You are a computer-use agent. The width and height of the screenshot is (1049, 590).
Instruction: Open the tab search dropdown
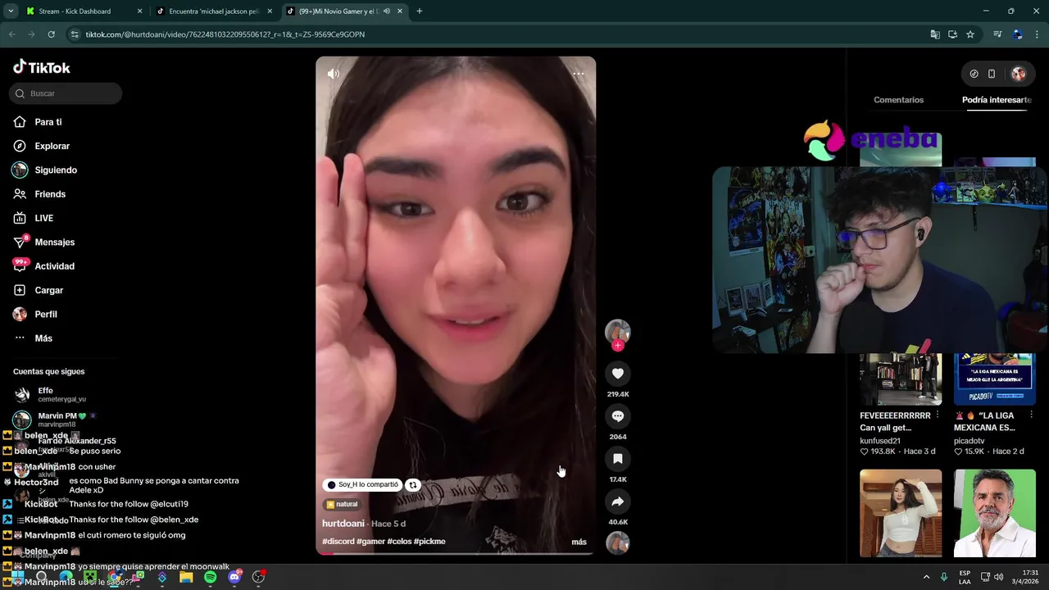pyautogui.click(x=10, y=11)
